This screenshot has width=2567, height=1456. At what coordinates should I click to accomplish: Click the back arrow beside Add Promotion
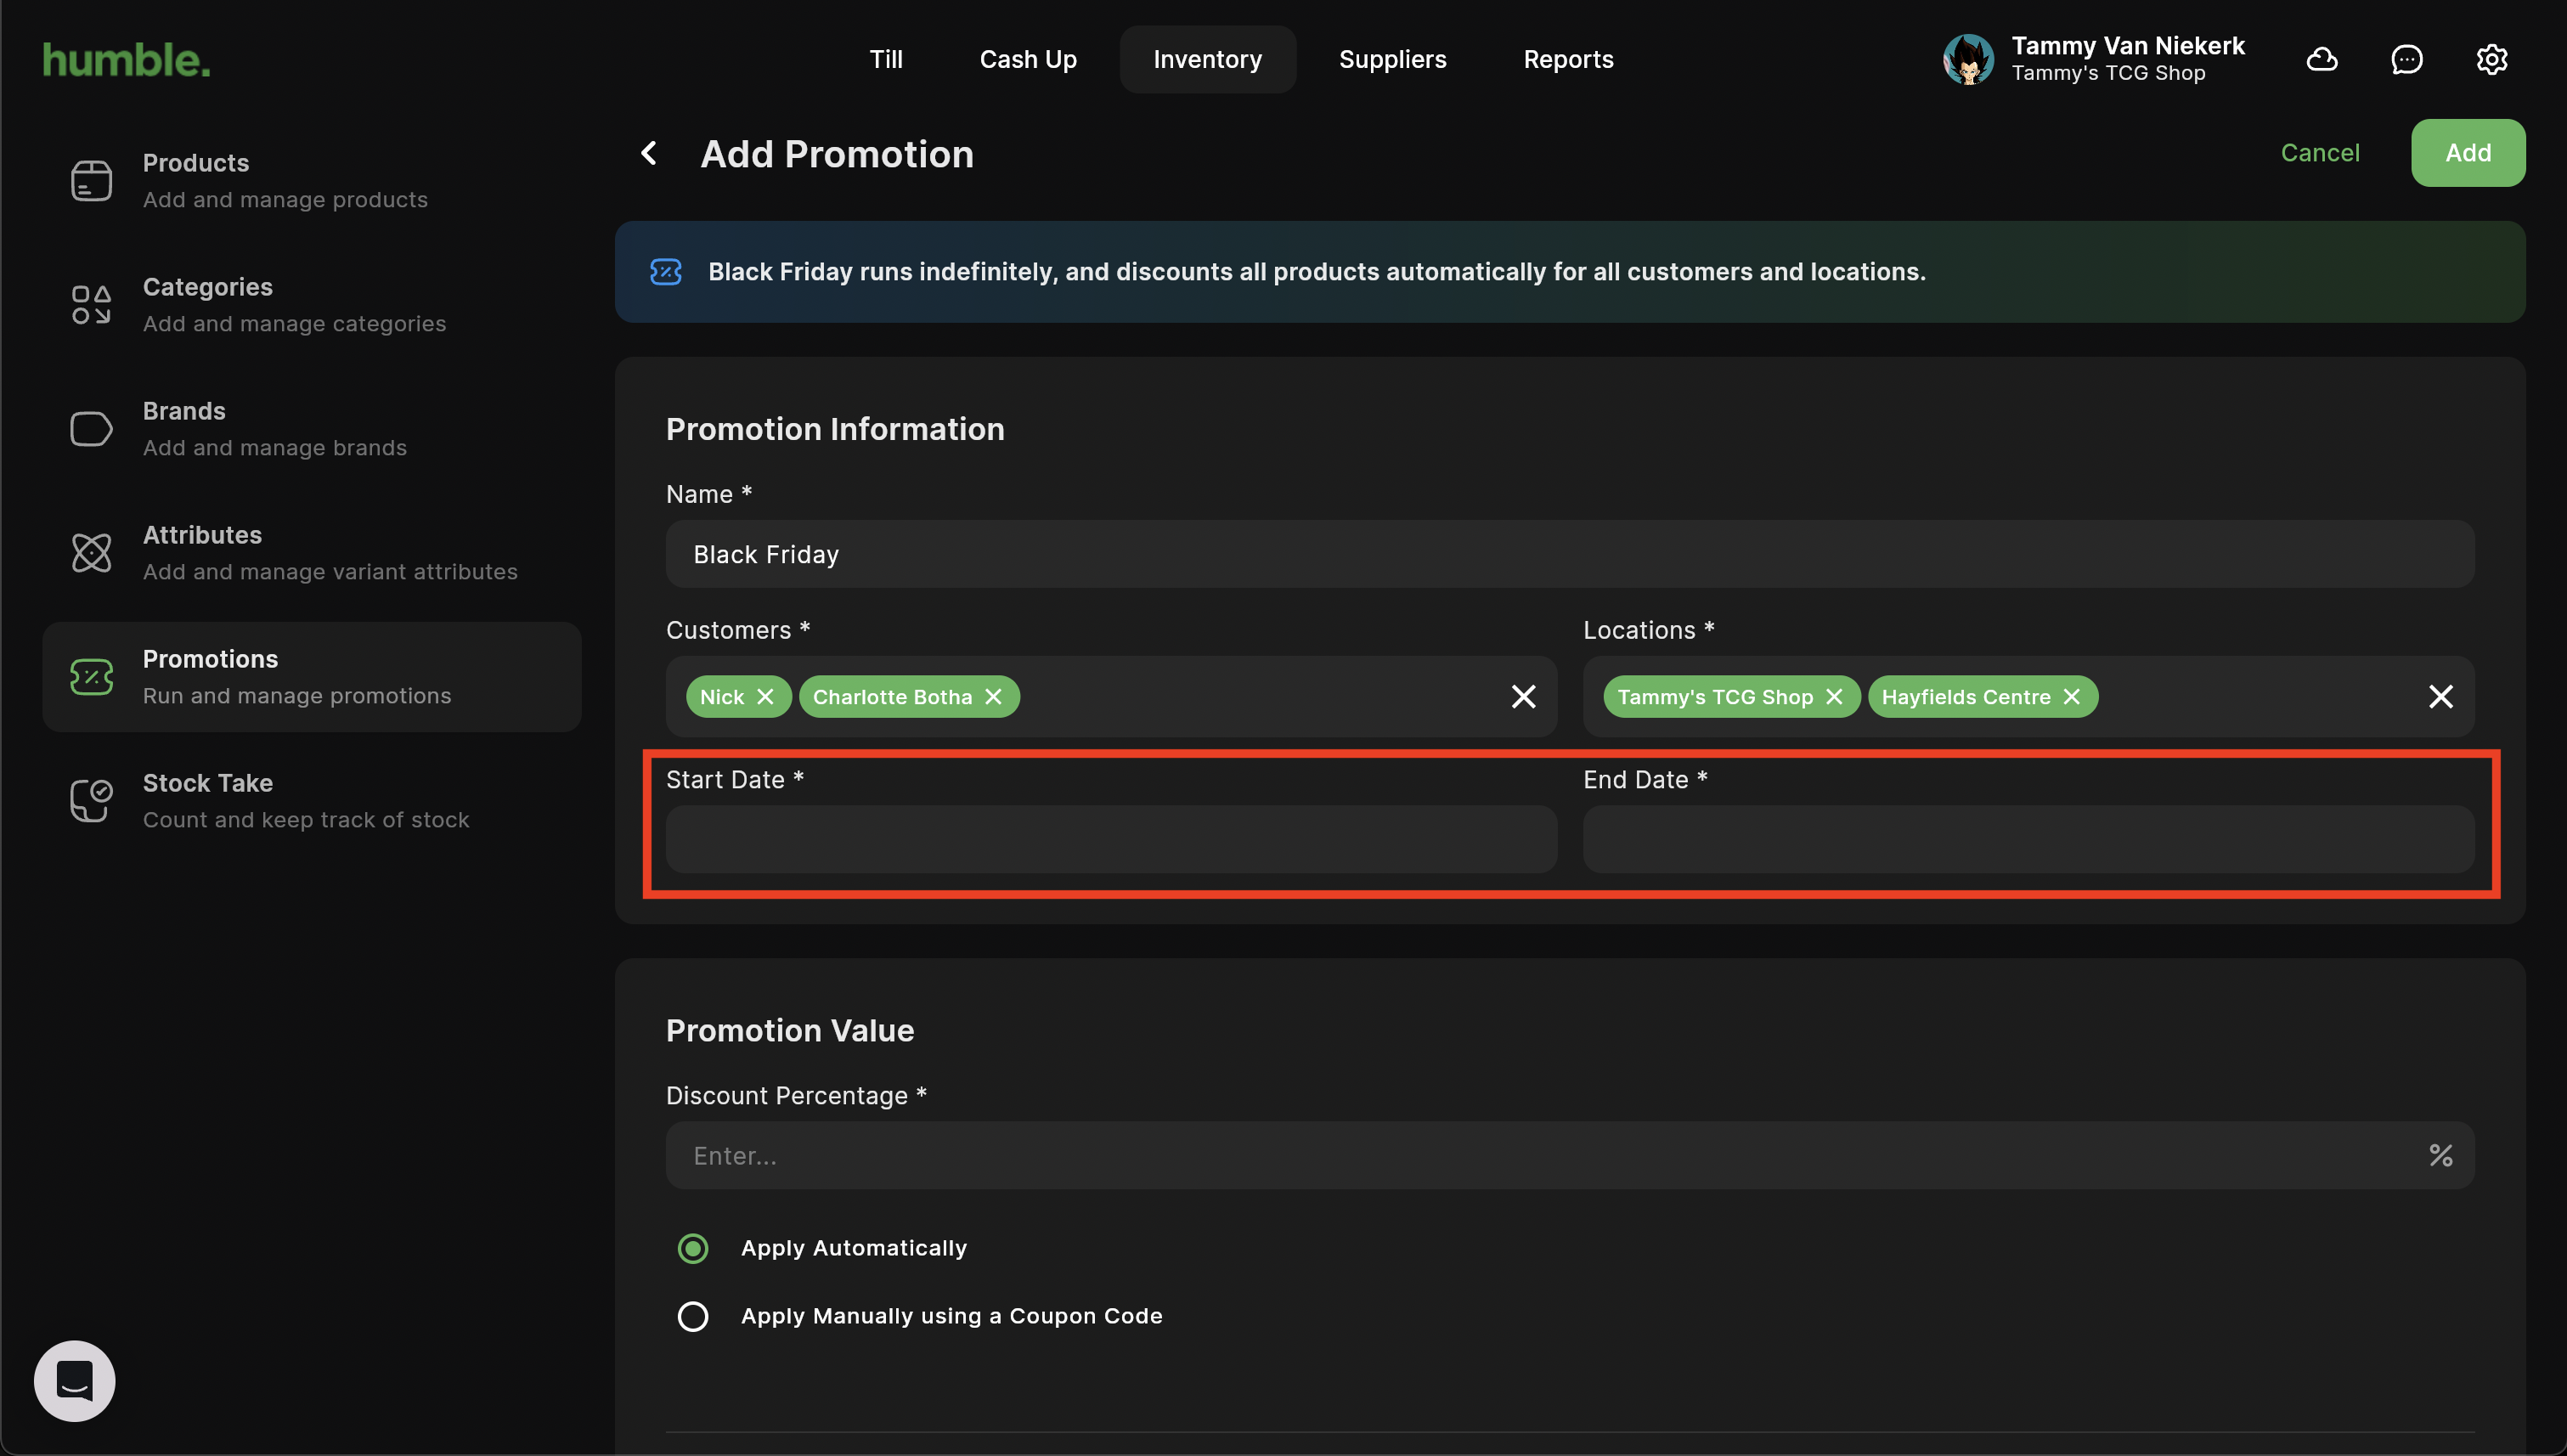click(x=649, y=154)
